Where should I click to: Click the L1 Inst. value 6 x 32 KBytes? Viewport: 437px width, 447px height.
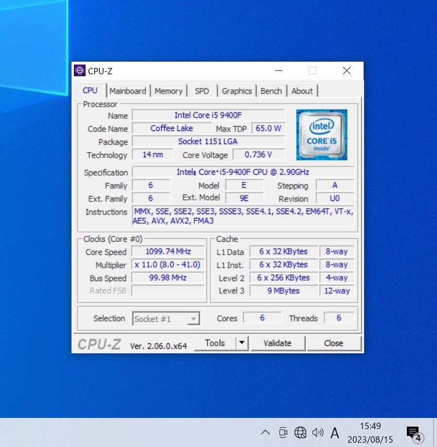pyautogui.click(x=284, y=265)
